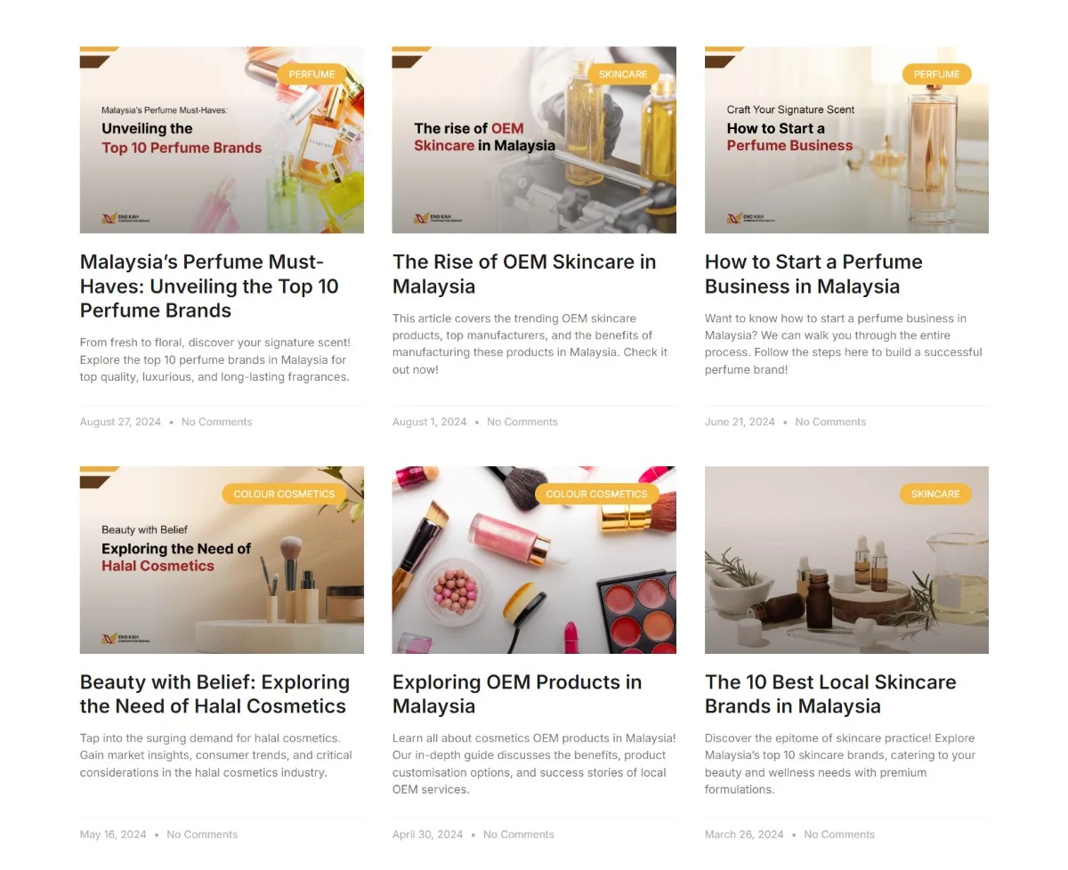1068x870 pixels.
Task: Open the Halal Cosmetics article thumbnail
Action: pyautogui.click(x=222, y=560)
